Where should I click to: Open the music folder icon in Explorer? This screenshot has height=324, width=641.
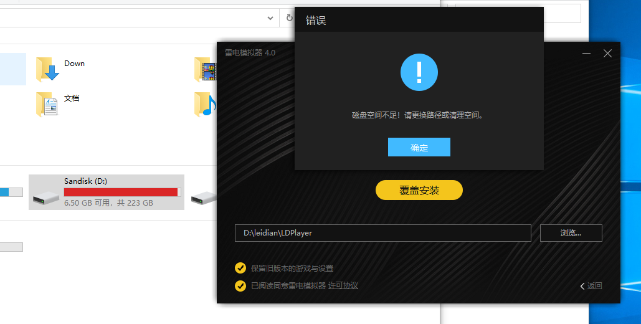click(x=205, y=105)
